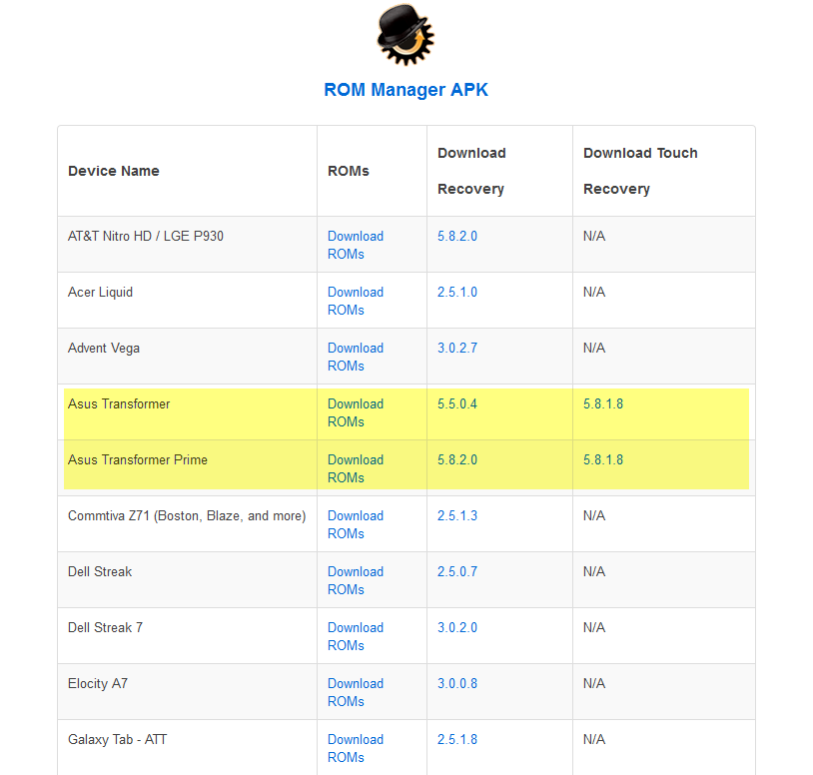Screen dimensions: 813x775
Task: Open recovery version 5.5.0.4 link
Action: coord(457,404)
